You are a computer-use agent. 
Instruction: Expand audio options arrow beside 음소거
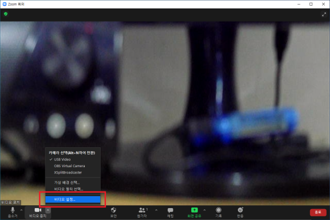(x=21, y=210)
